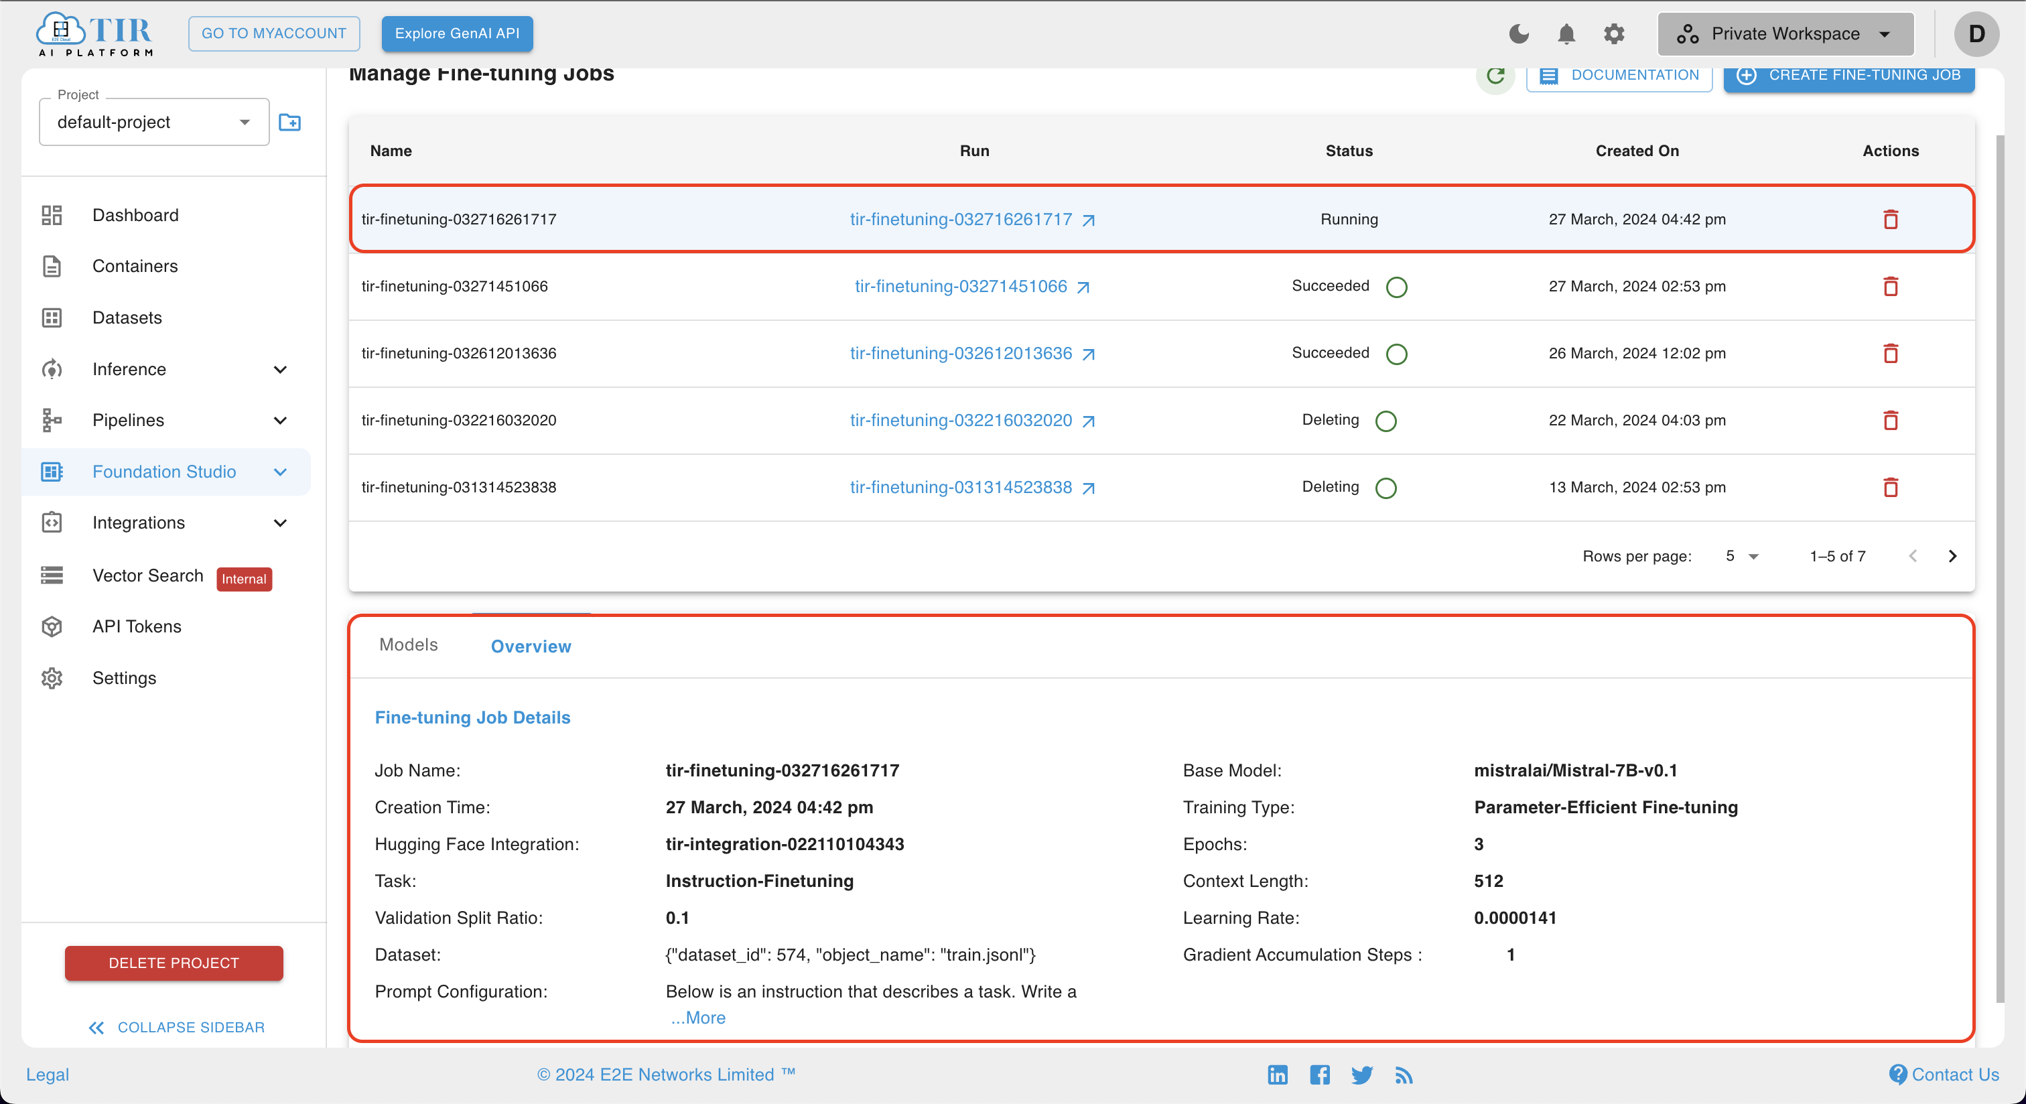Expand prompt configuration with ...More
The image size is (2026, 1104).
[698, 1018]
